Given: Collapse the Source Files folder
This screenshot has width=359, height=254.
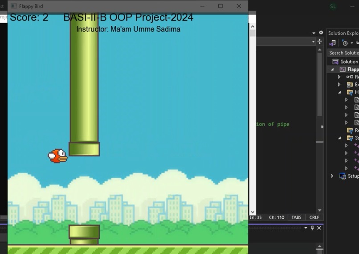Looking at the screenshot, I should [x=339, y=138].
